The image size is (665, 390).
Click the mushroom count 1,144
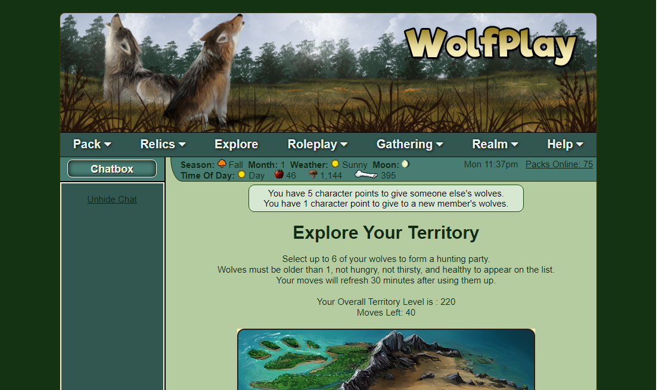click(331, 175)
